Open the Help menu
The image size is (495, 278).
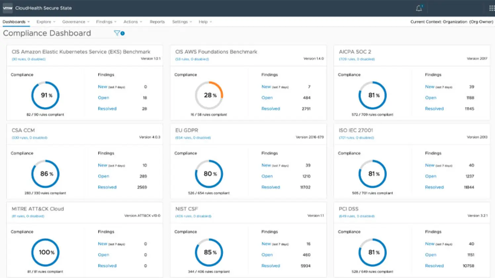(x=205, y=22)
